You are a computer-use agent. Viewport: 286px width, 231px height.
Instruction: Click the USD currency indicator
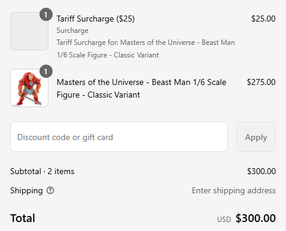click(224, 220)
